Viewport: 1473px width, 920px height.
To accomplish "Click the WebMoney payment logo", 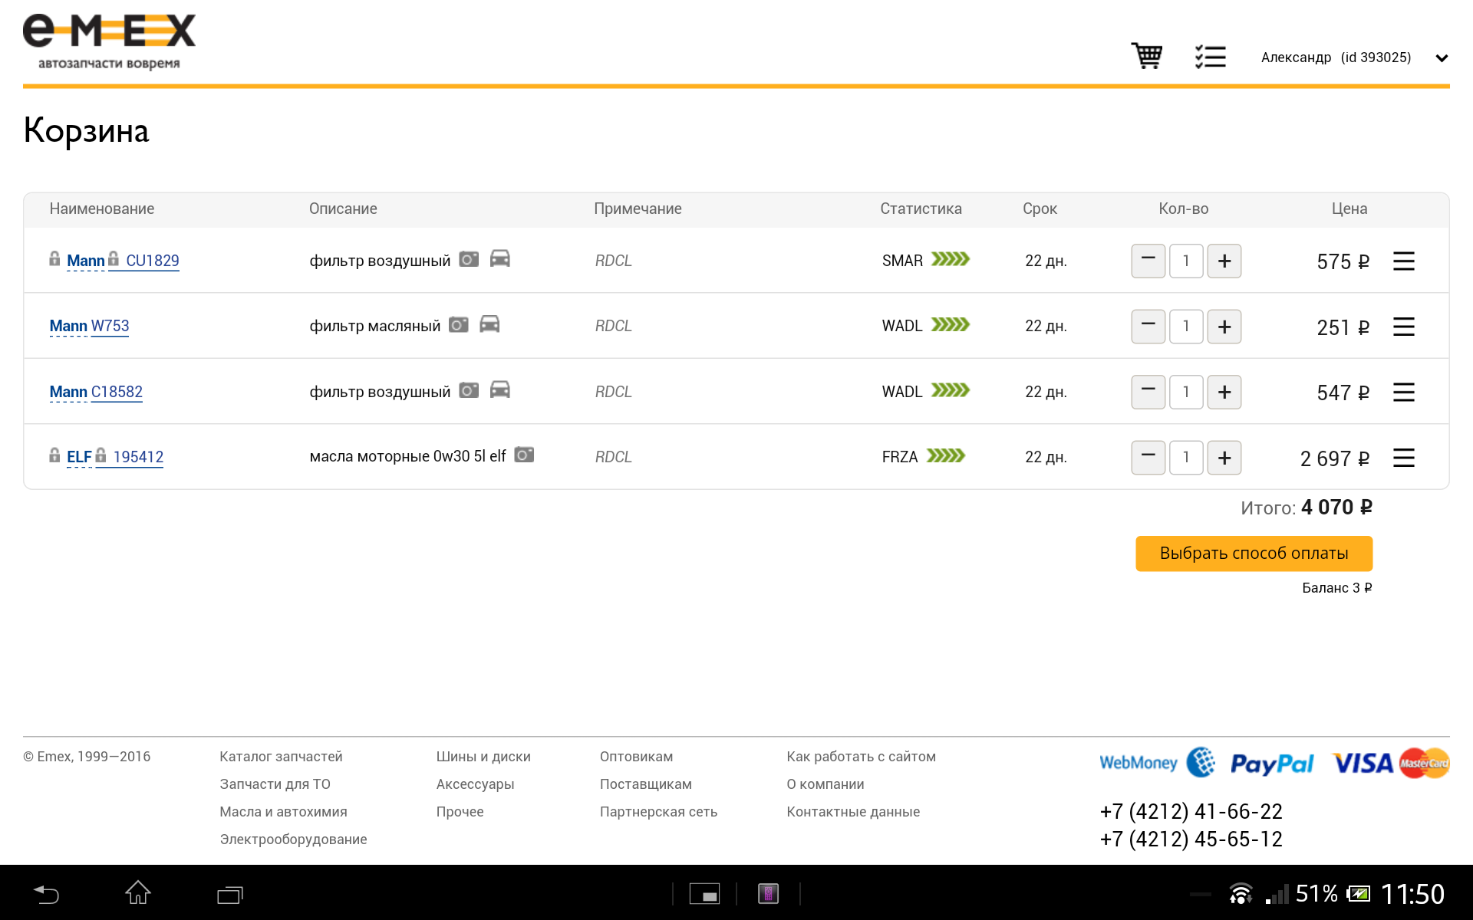I will pyautogui.click(x=1157, y=763).
